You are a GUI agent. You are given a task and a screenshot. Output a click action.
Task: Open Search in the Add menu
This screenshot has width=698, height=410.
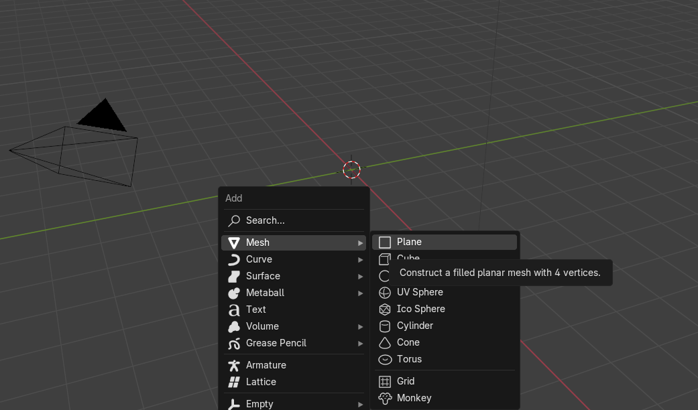coord(294,220)
